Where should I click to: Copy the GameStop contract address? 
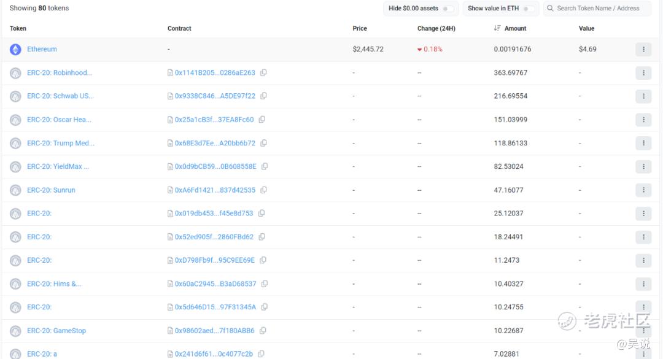pyautogui.click(x=263, y=331)
